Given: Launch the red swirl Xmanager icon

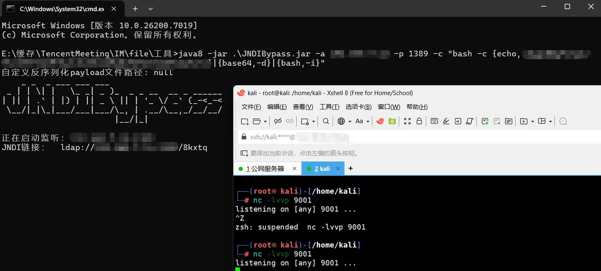Looking at the screenshot, I should [380, 121].
